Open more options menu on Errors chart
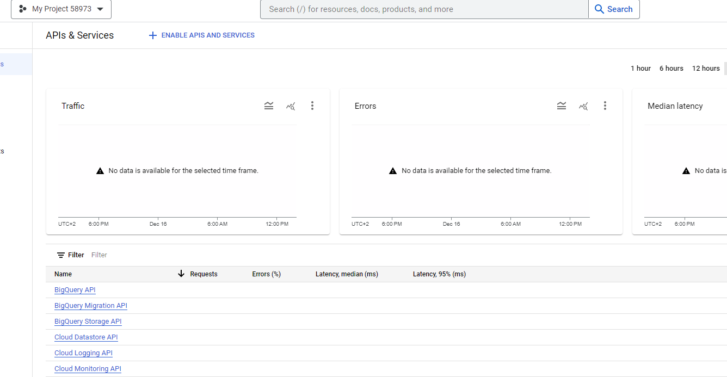 (605, 106)
